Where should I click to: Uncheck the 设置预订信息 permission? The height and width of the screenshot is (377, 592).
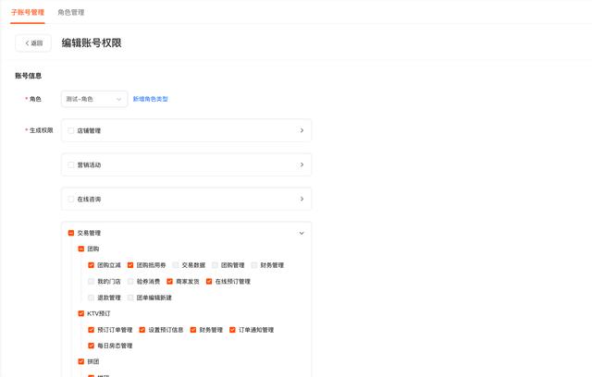pyautogui.click(x=142, y=330)
